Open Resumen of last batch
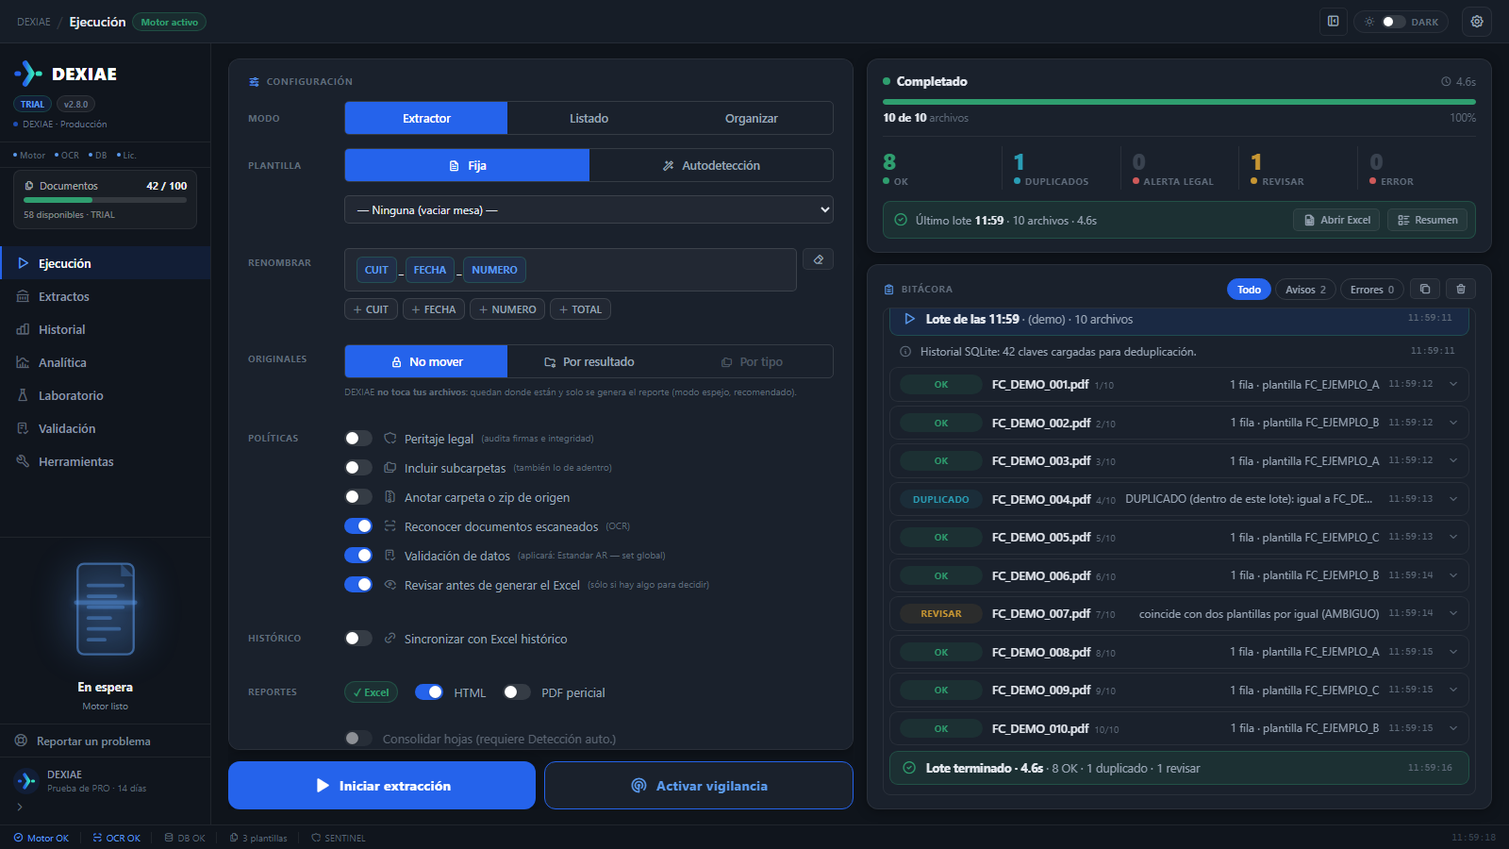Image resolution: width=1509 pixels, height=849 pixels. coord(1427,220)
